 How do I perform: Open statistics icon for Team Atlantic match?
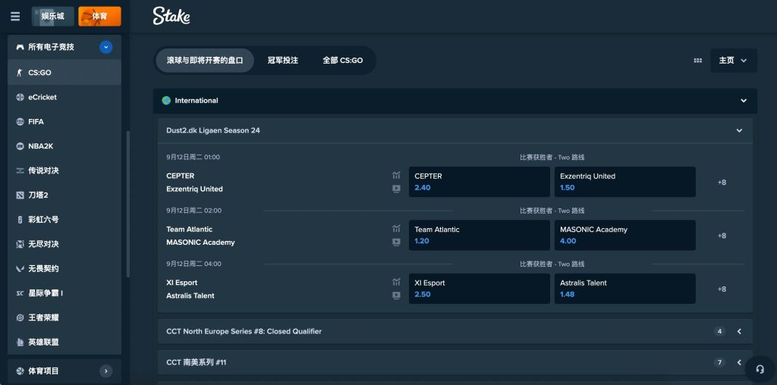pos(396,229)
